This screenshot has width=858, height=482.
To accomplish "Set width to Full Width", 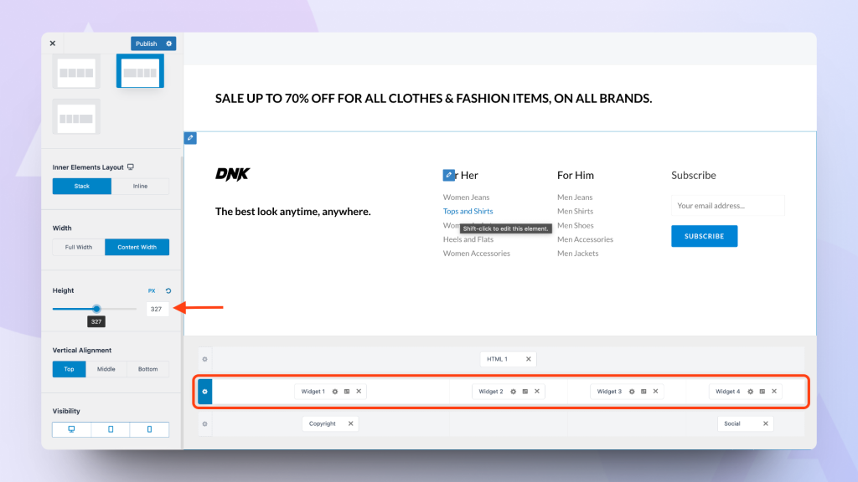I will tap(79, 247).
